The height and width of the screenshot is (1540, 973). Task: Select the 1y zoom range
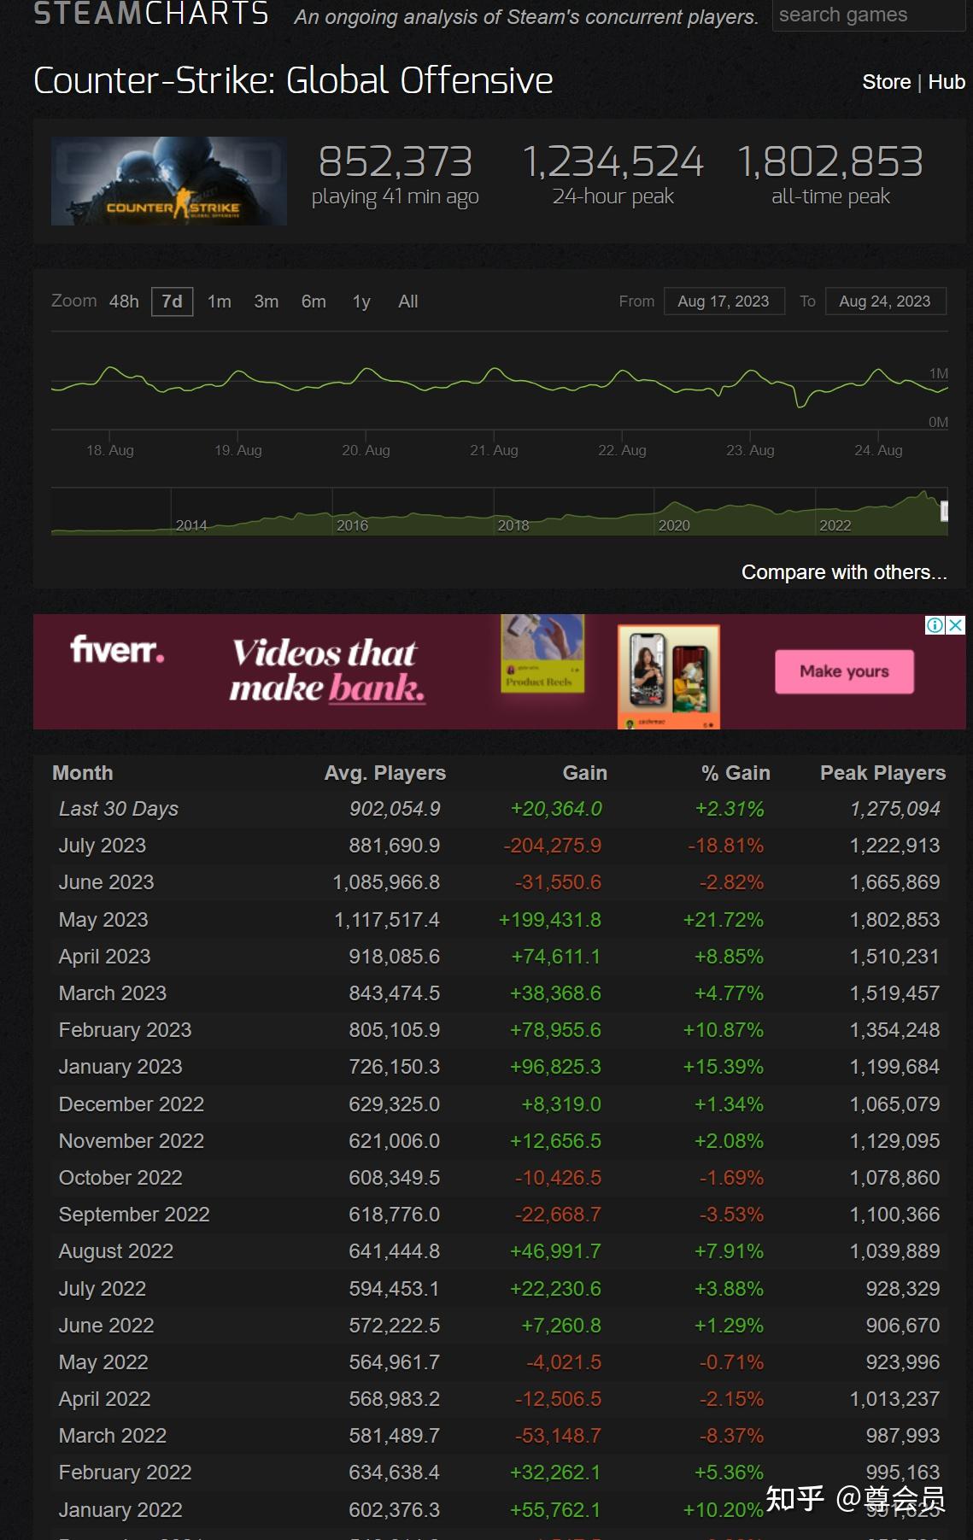point(361,302)
